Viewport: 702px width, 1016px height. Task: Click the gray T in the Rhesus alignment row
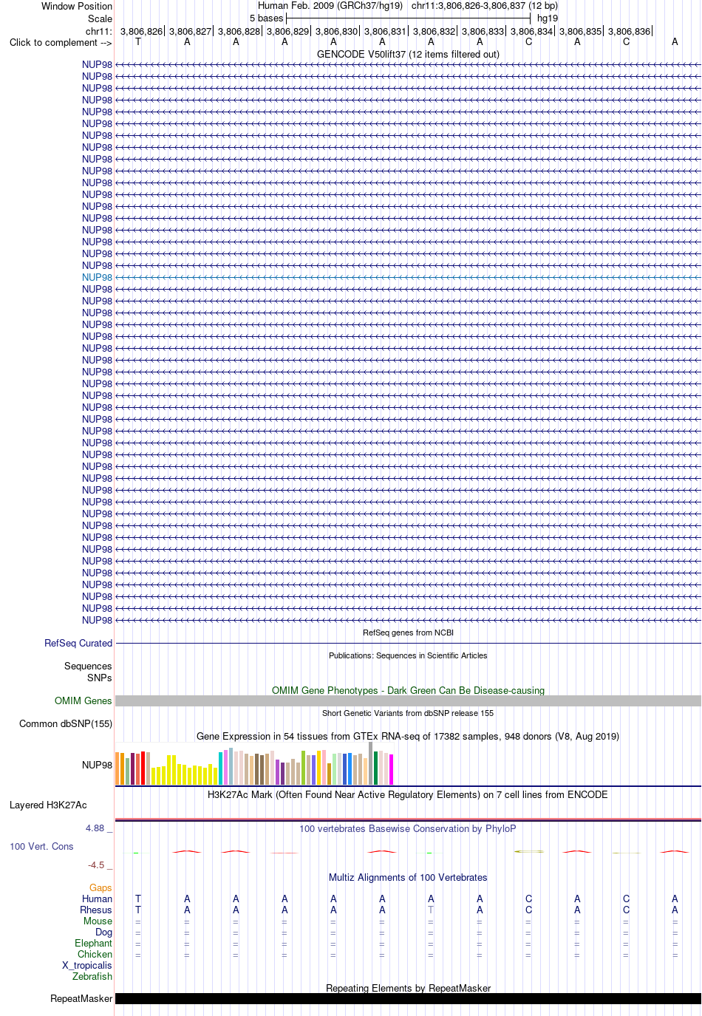431,910
